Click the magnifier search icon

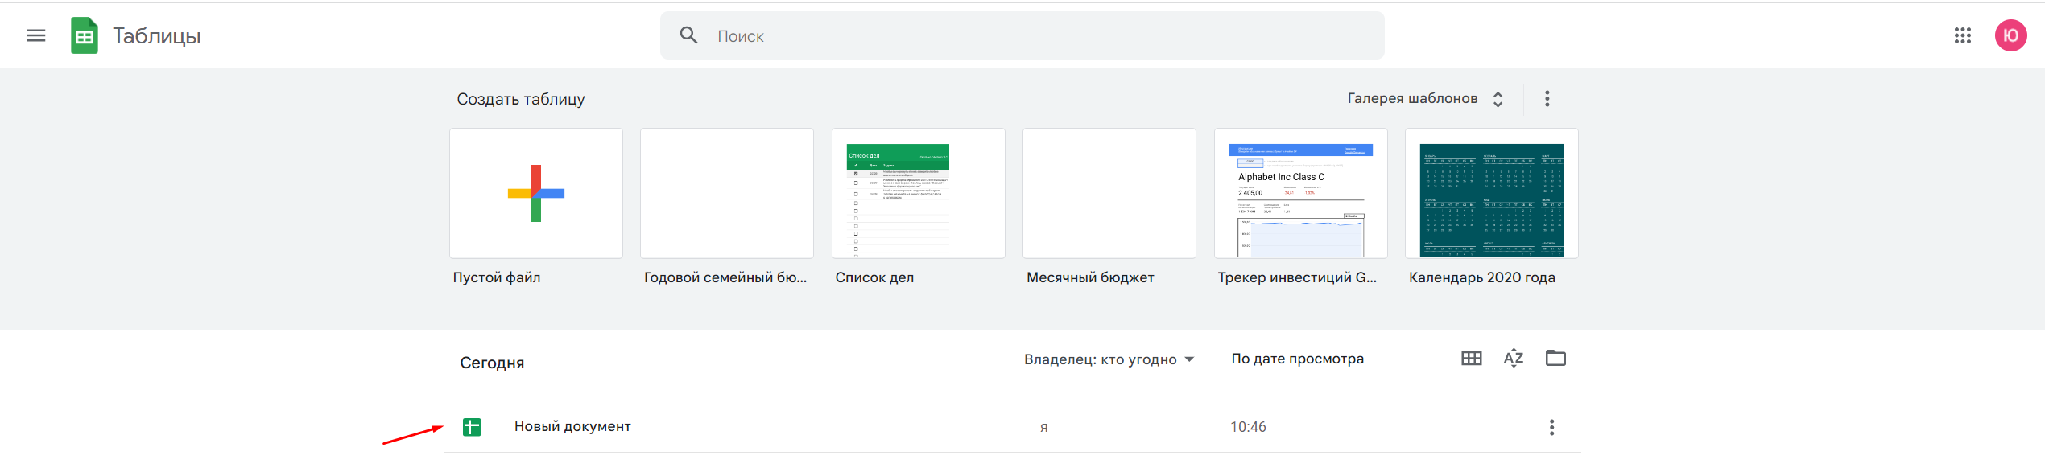tap(688, 35)
